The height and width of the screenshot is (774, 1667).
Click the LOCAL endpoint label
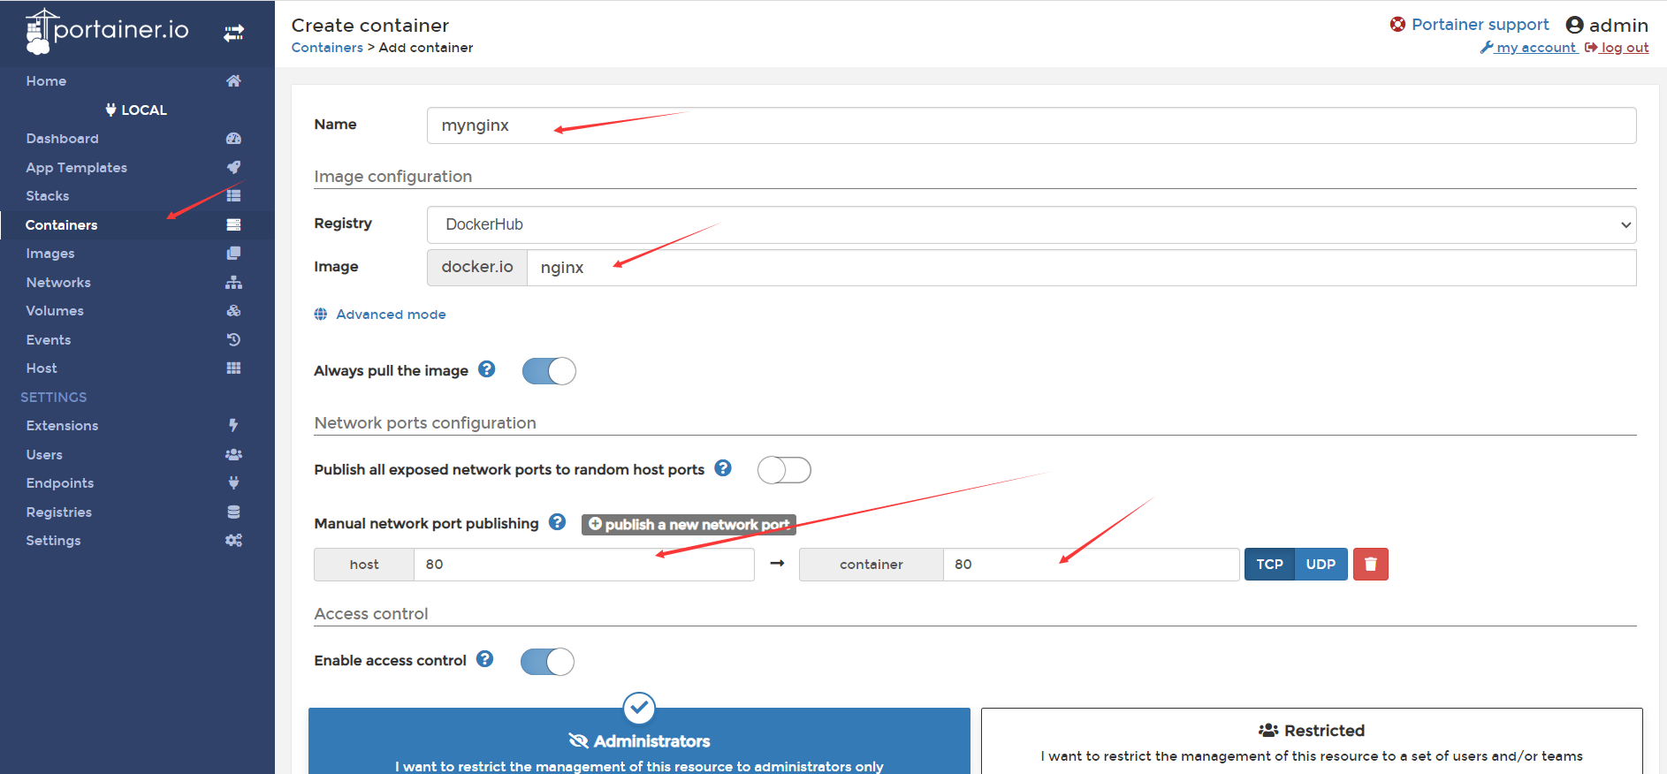(136, 110)
